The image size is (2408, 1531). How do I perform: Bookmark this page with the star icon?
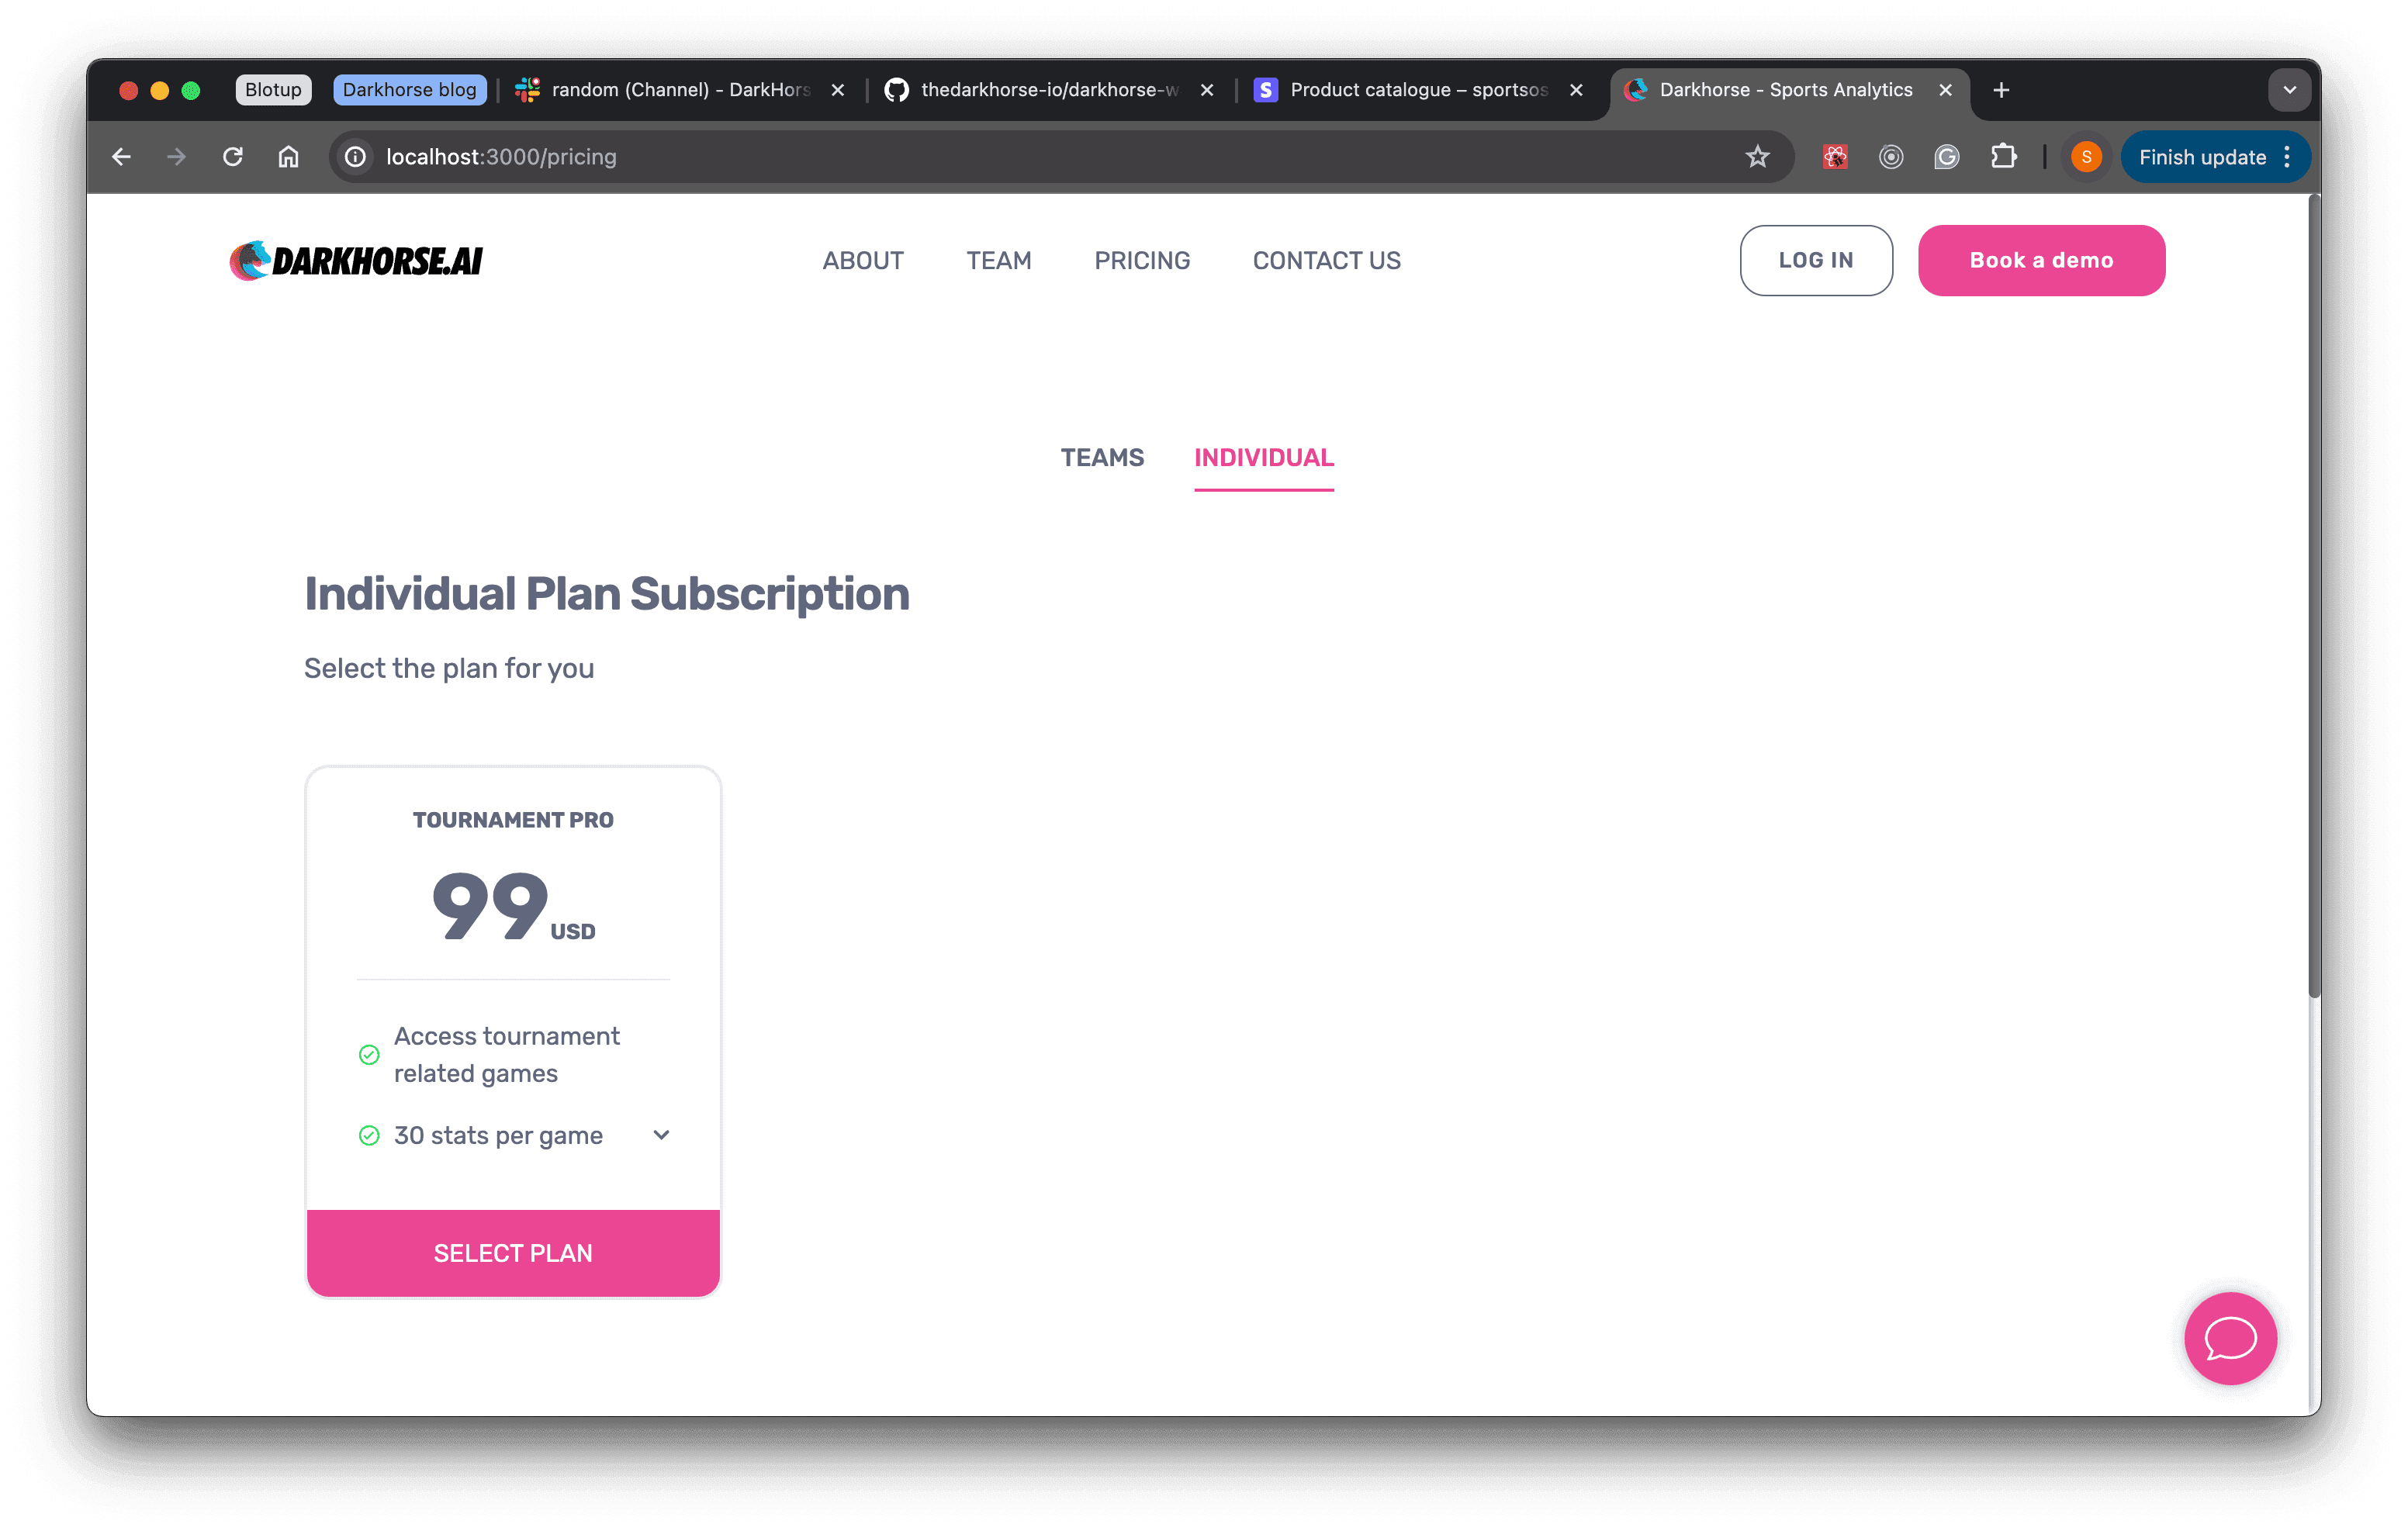(x=1757, y=157)
